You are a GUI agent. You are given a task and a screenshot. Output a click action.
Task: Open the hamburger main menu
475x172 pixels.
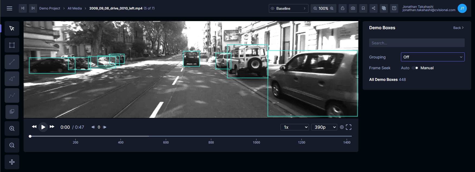[9, 8]
